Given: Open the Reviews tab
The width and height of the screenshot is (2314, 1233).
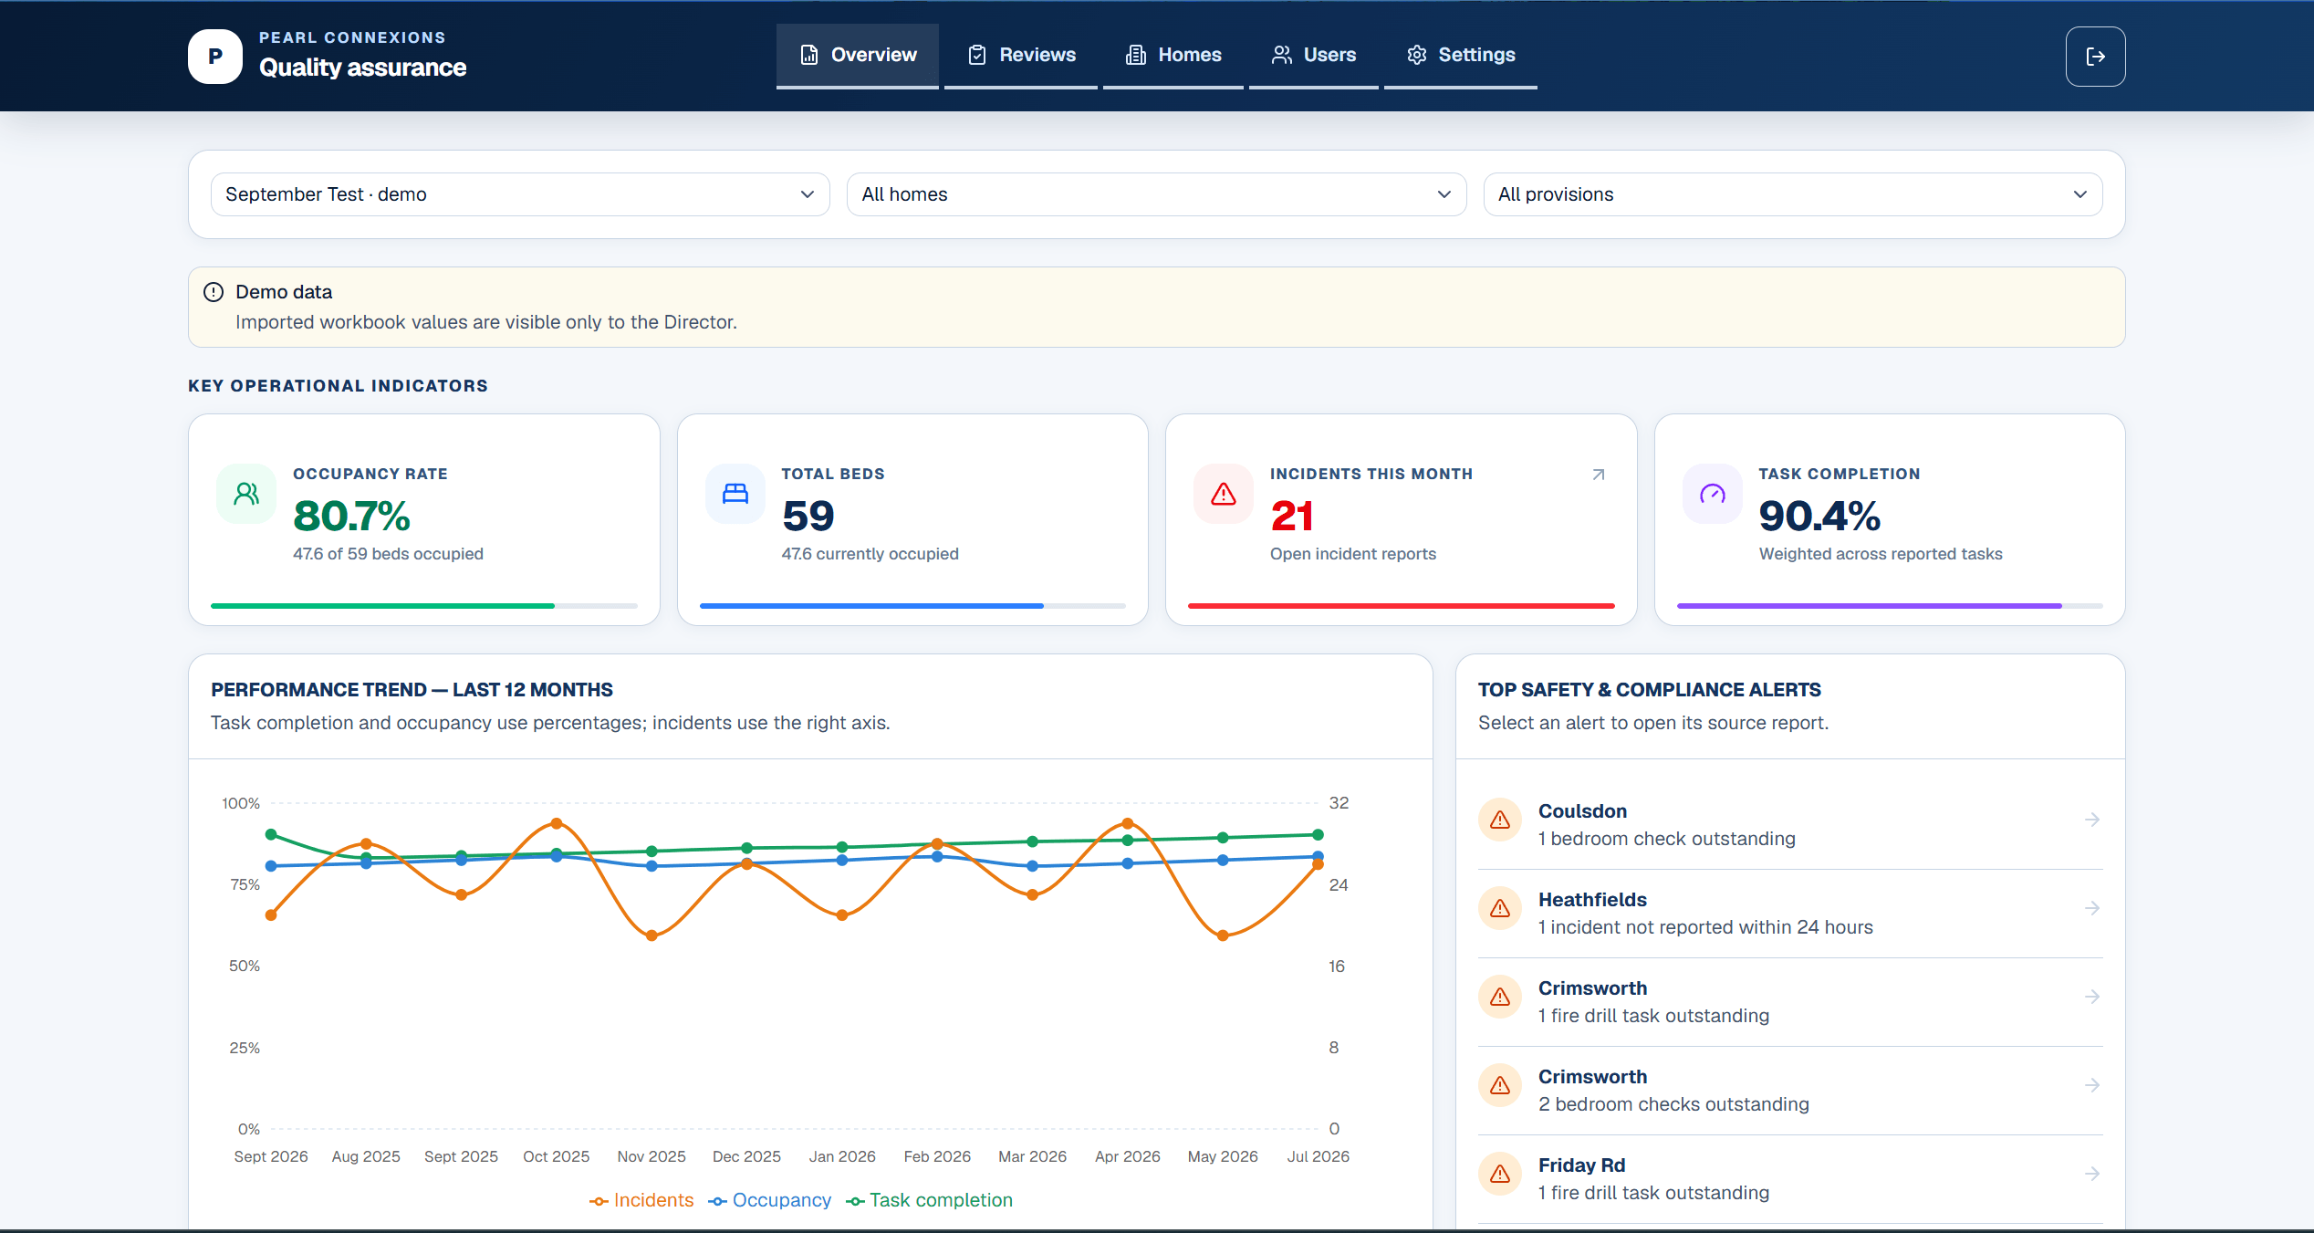Looking at the screenshot, I should click(x=1021, y=55).
